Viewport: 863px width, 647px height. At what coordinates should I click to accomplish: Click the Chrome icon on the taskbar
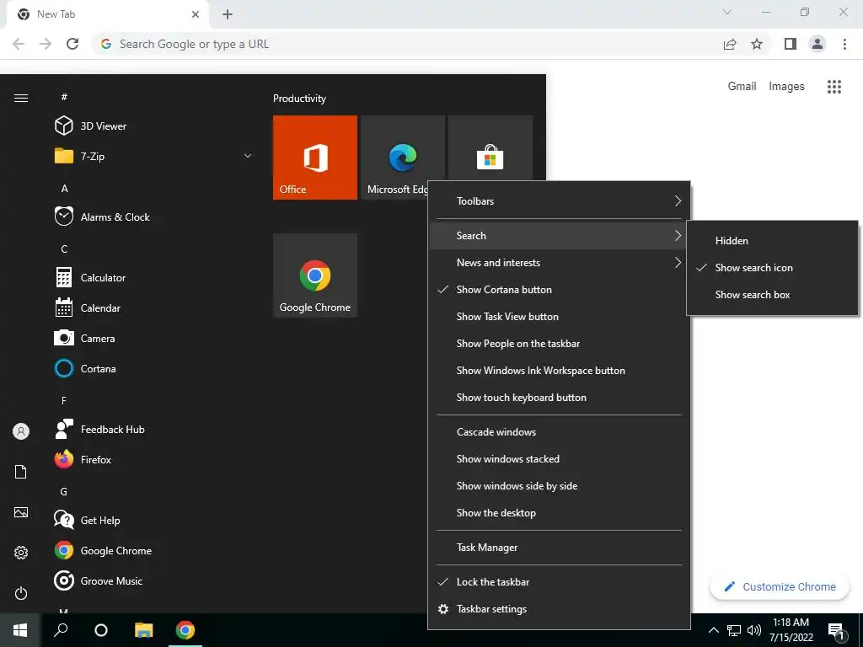(185, 630)
